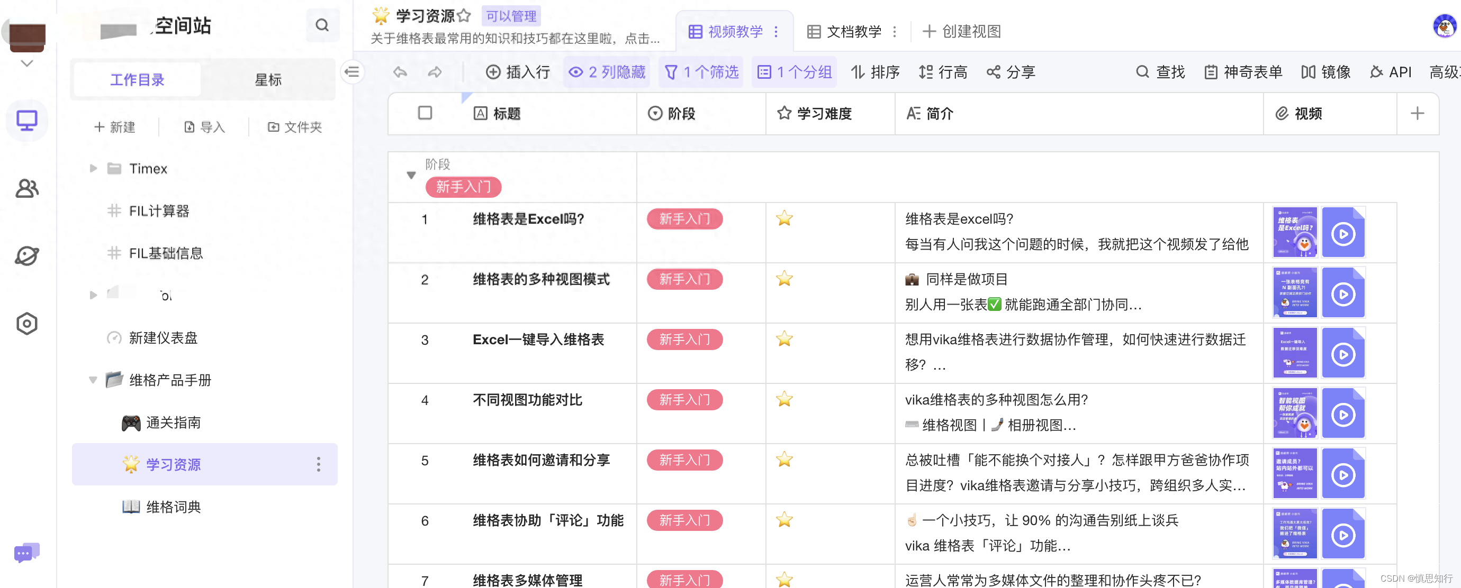1461x588 pixels.
Task: Click the undo arrow in the toolbar
Action: (x=400, y=72)
